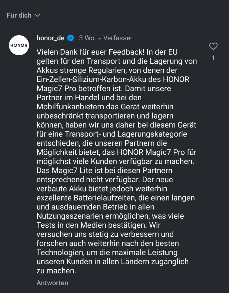Click the Das Magic7 Lite sentence start
This screenshot has height=293, width=229.
coord(62,171)
